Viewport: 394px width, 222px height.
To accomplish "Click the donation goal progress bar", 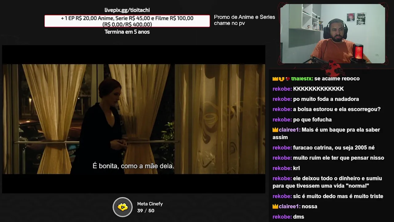I will 127,21.
